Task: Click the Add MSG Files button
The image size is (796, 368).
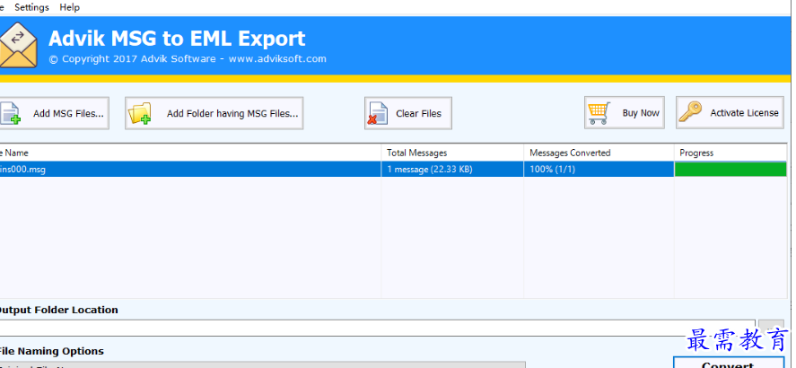Action: pyautogui.click(x=54, y=113)
